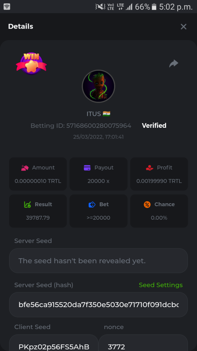Tap the battery indicator in status bar

154,7
